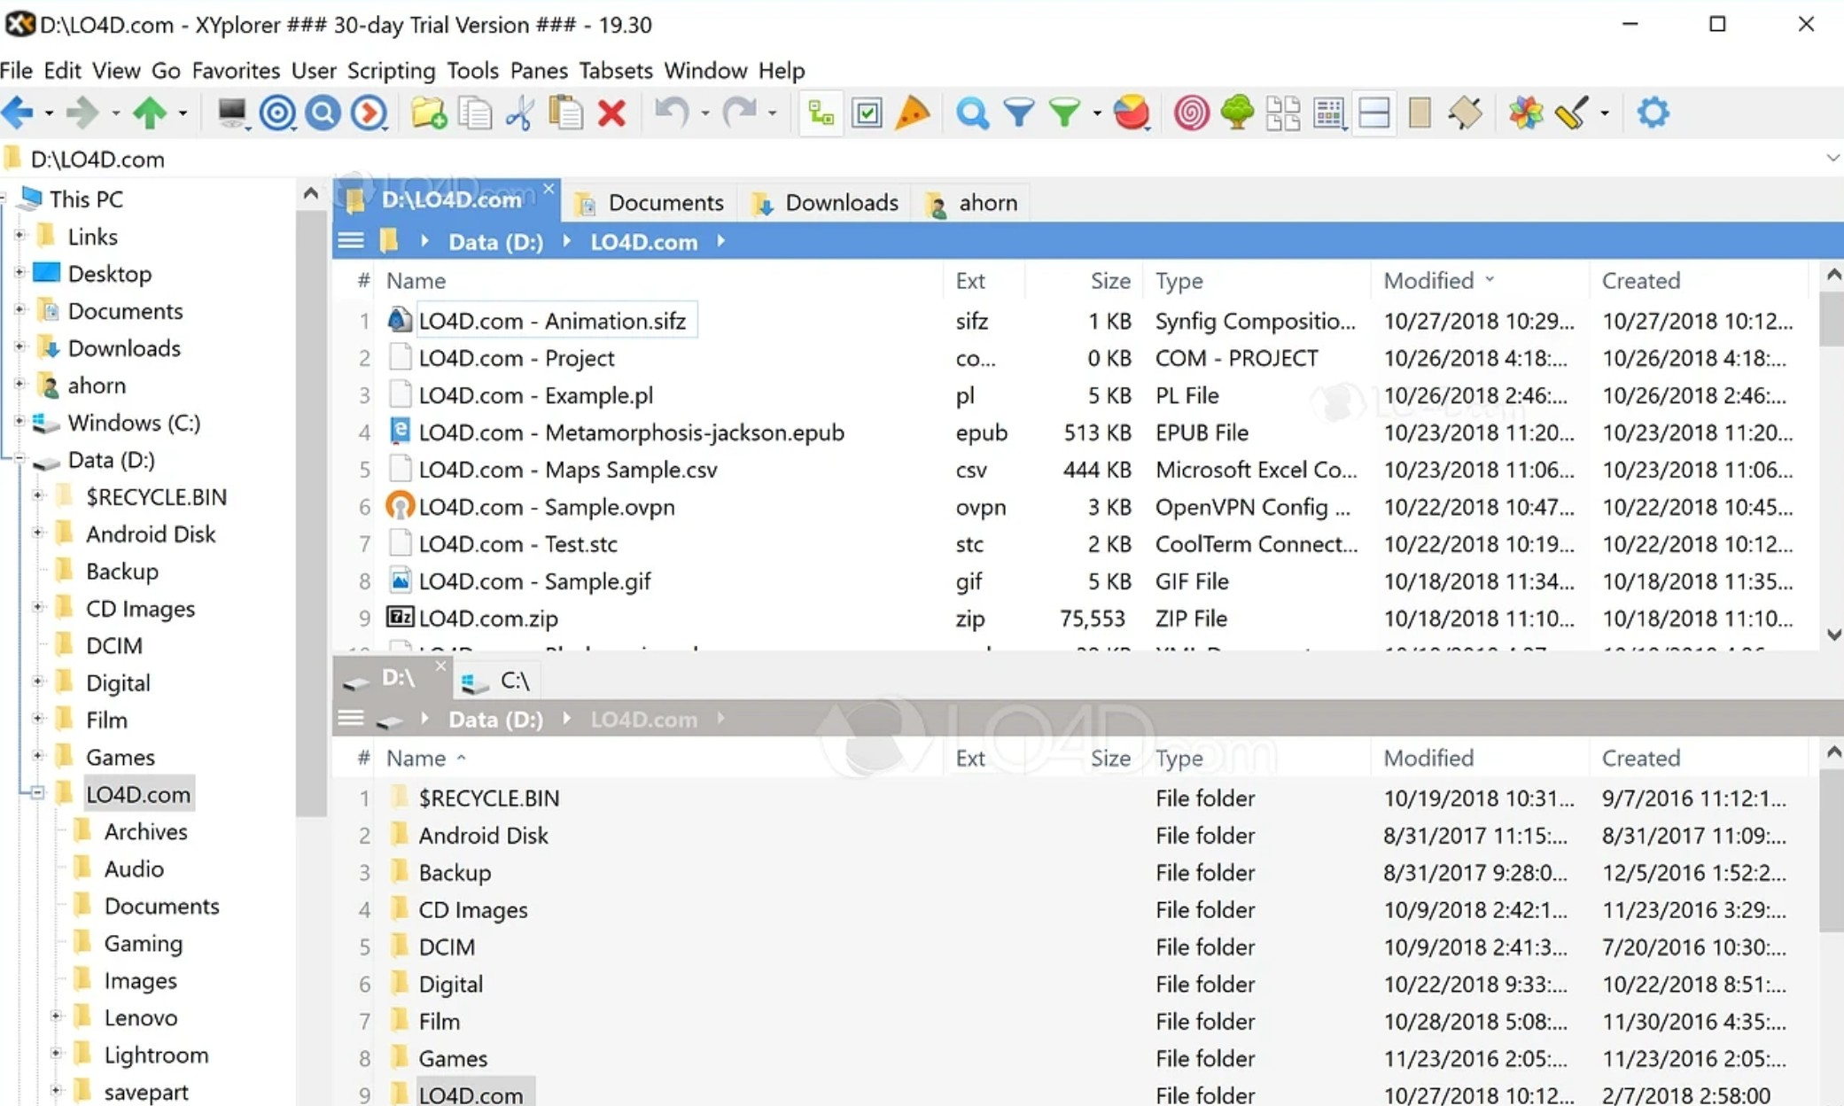Click the tree panel vertical scrollbar

pos(311,514)
